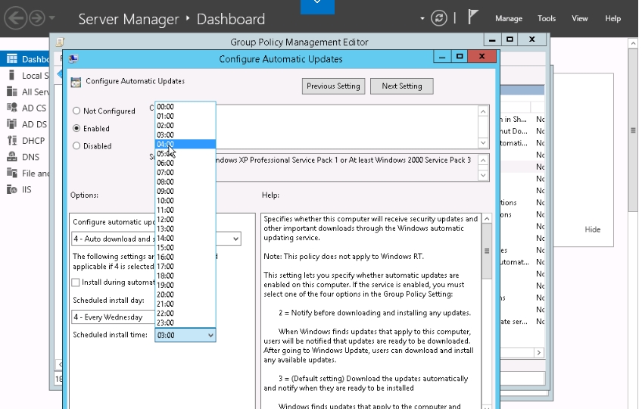Select the DHCP sidebar icon
Screen dimensions: 642x409
tap(11, 141)
